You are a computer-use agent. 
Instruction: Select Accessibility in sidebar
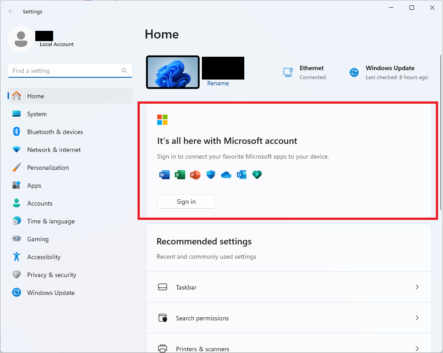[70, 256]
